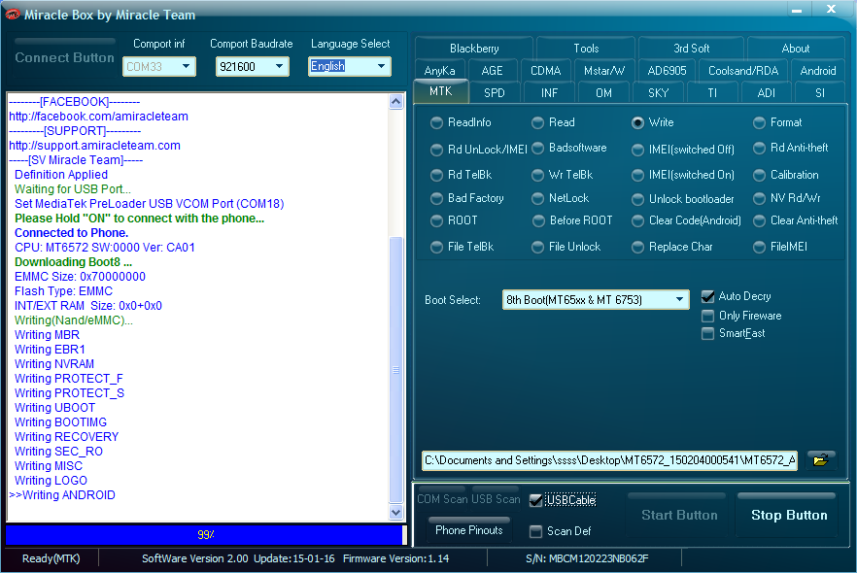Click the Start Button
The image size is (857, 573).
(679, 515)
